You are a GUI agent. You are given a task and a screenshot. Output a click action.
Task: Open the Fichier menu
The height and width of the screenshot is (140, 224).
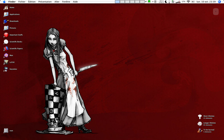(x=22, y=2)
